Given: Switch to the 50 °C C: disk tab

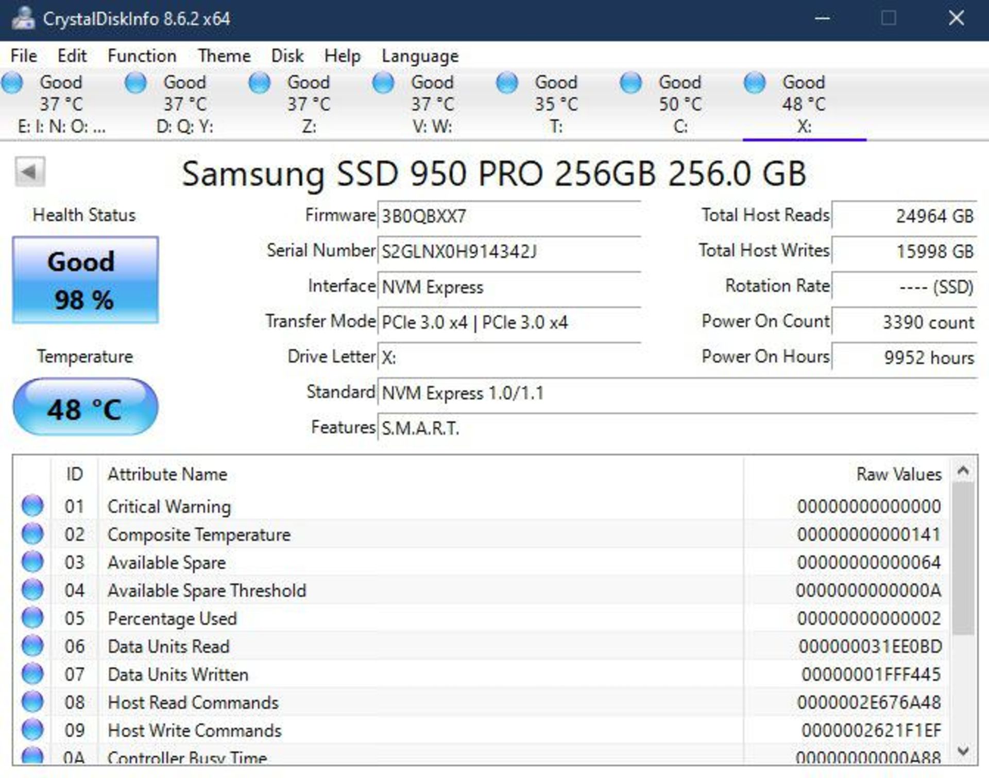Looking at the screenshot, I should [x=680, y=104].
